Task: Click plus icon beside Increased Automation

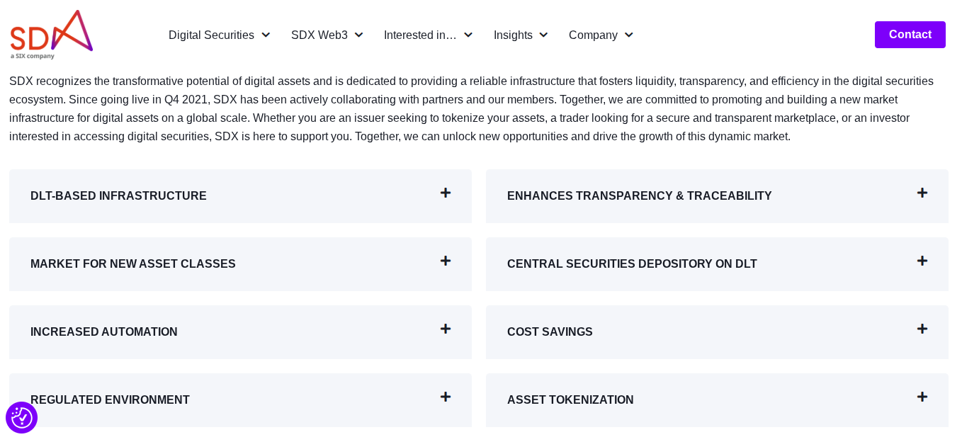Action: 446,329
